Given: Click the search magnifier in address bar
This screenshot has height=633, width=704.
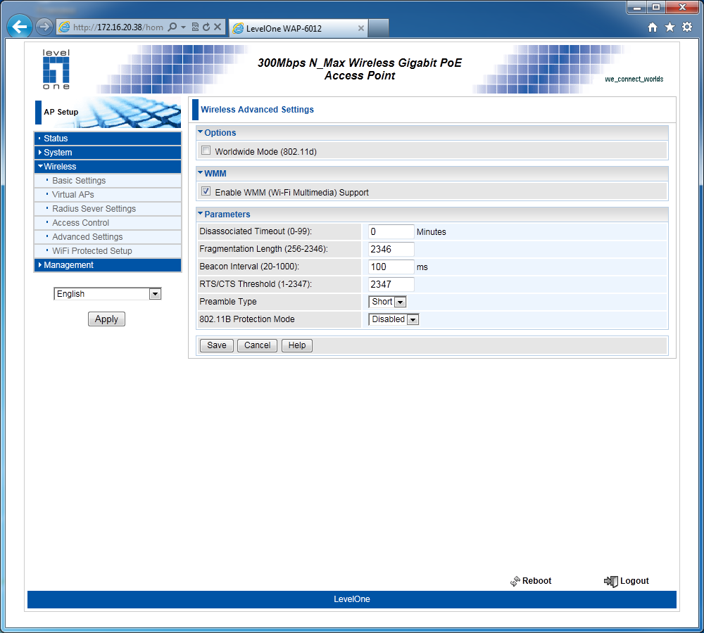Looking at the screenshot, I should tap(172, 27).
